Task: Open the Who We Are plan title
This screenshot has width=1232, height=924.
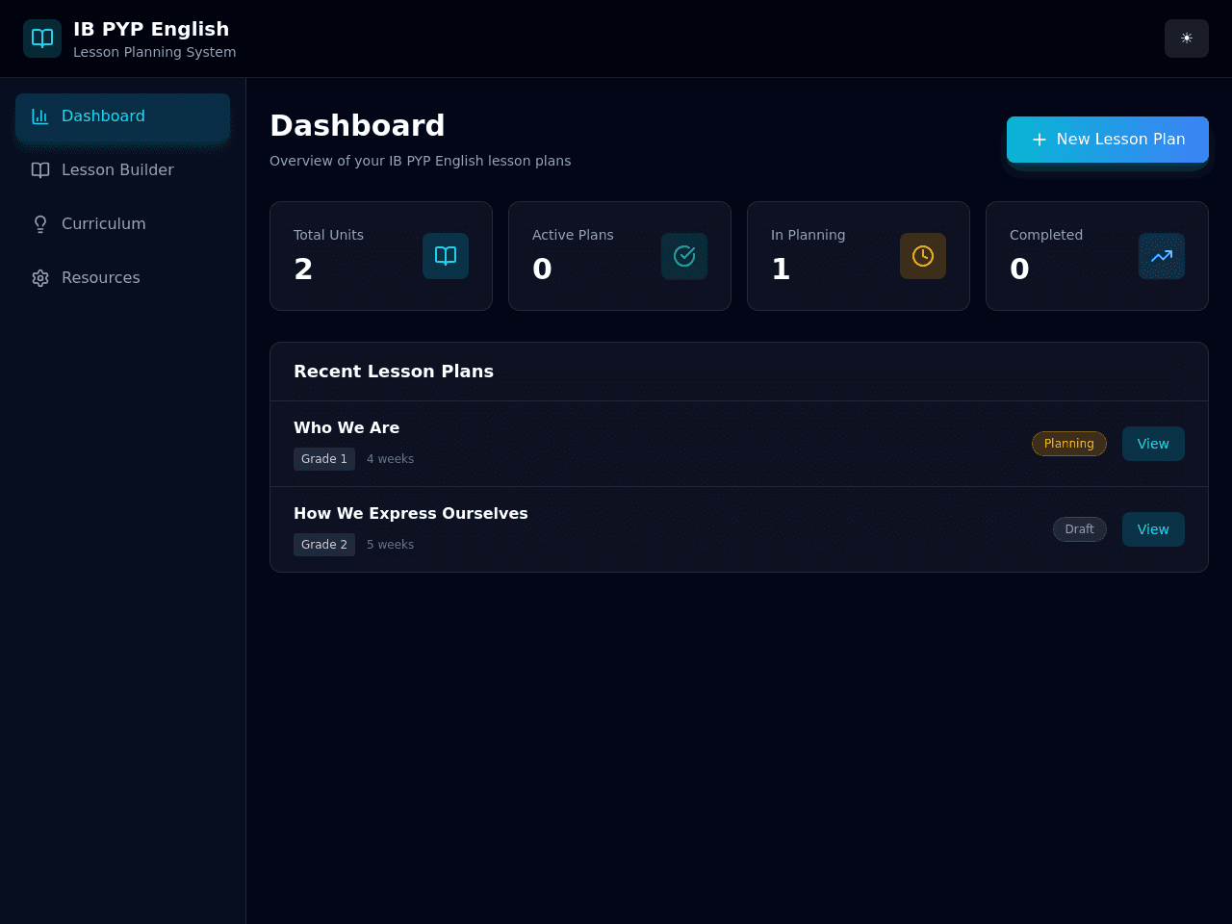Action: click(x=346, y=428)
